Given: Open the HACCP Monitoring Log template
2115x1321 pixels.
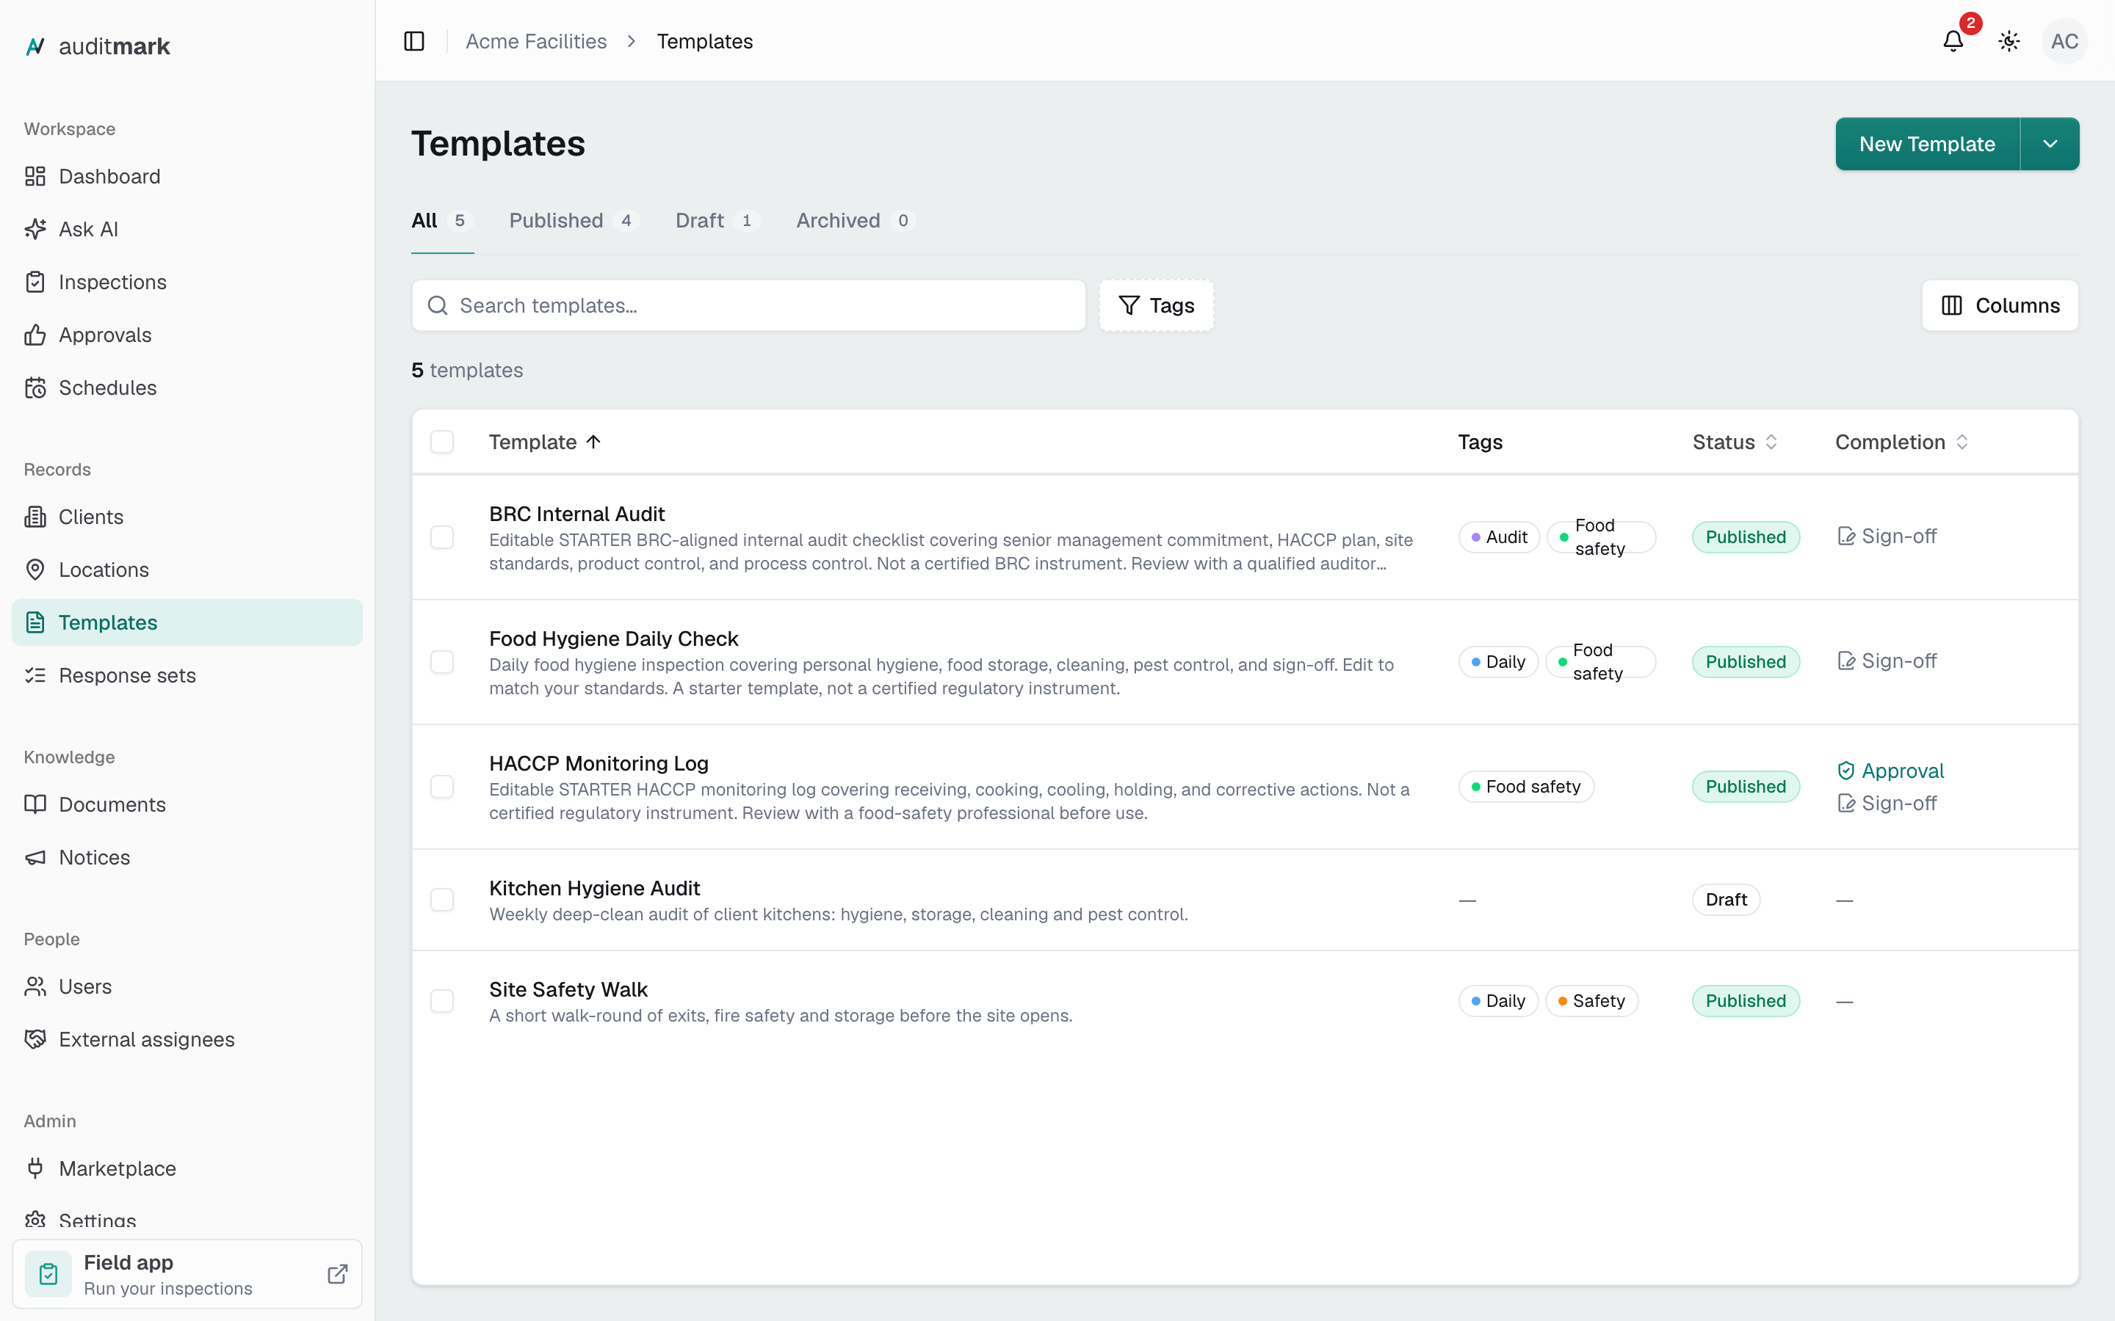Looking at the screenshot, I should point(599,763).
